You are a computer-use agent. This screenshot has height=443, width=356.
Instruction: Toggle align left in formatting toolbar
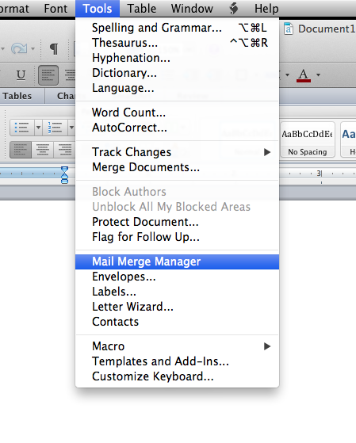tap(48, 75)
